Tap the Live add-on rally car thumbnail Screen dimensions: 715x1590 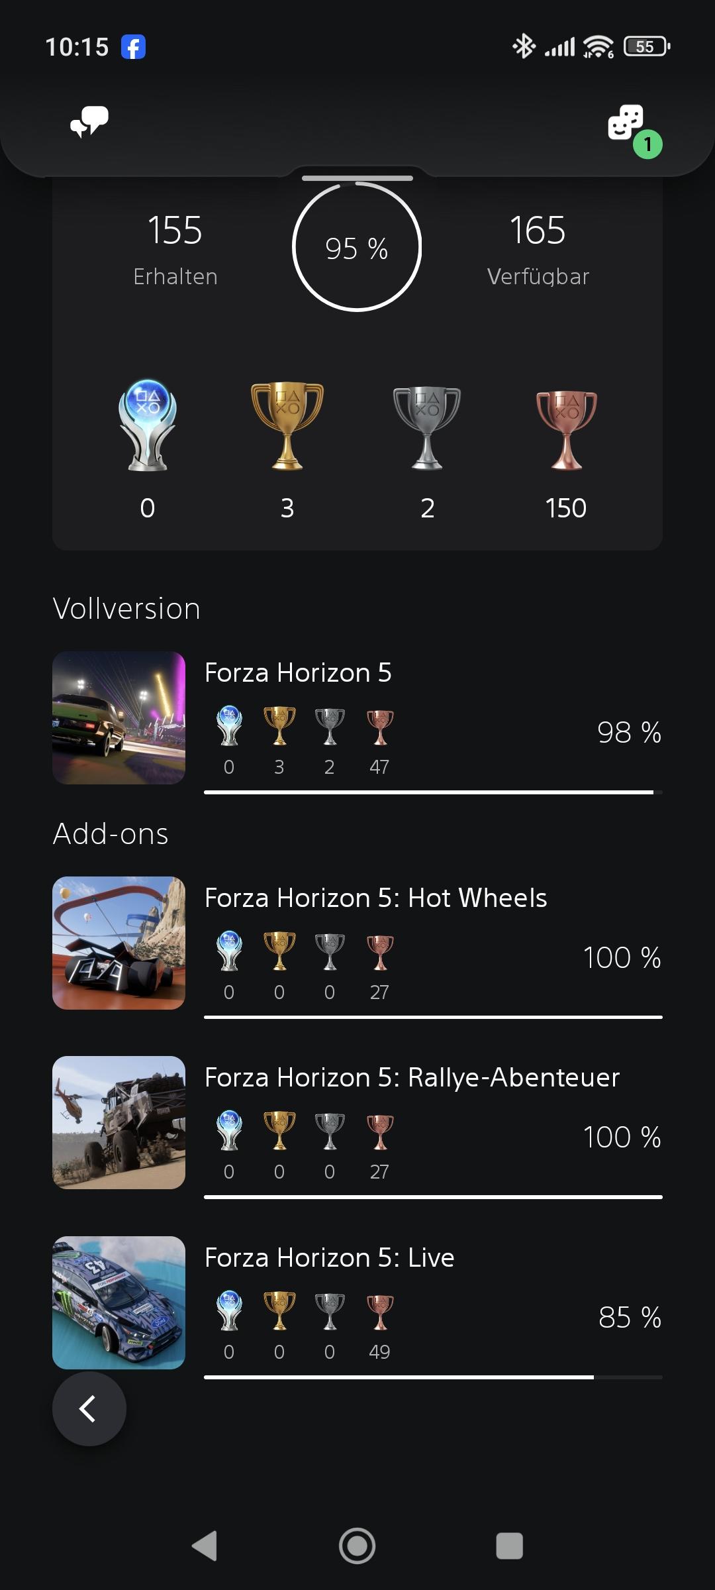tap(119, 1302)
